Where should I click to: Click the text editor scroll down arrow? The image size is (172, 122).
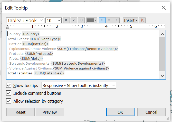[x=162, y=76]
